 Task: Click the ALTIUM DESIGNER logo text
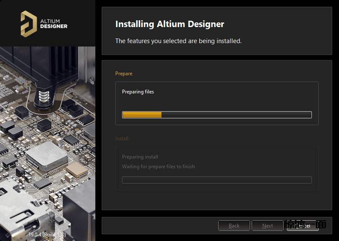point(53,23)
